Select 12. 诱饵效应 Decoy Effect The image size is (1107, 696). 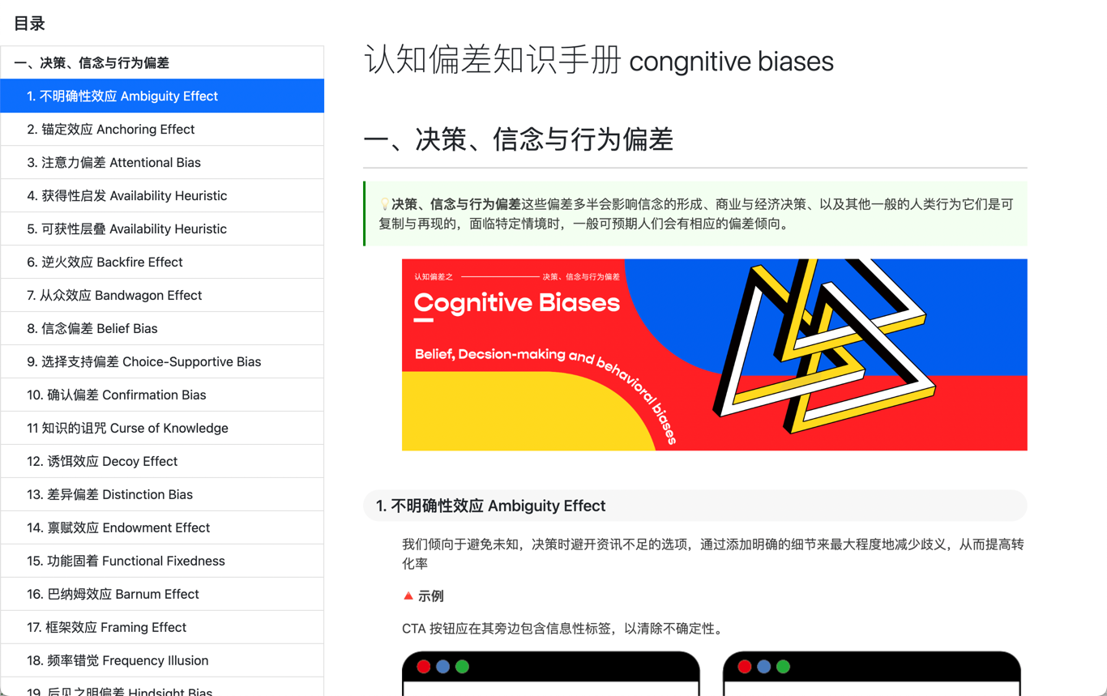click(162, 461)
